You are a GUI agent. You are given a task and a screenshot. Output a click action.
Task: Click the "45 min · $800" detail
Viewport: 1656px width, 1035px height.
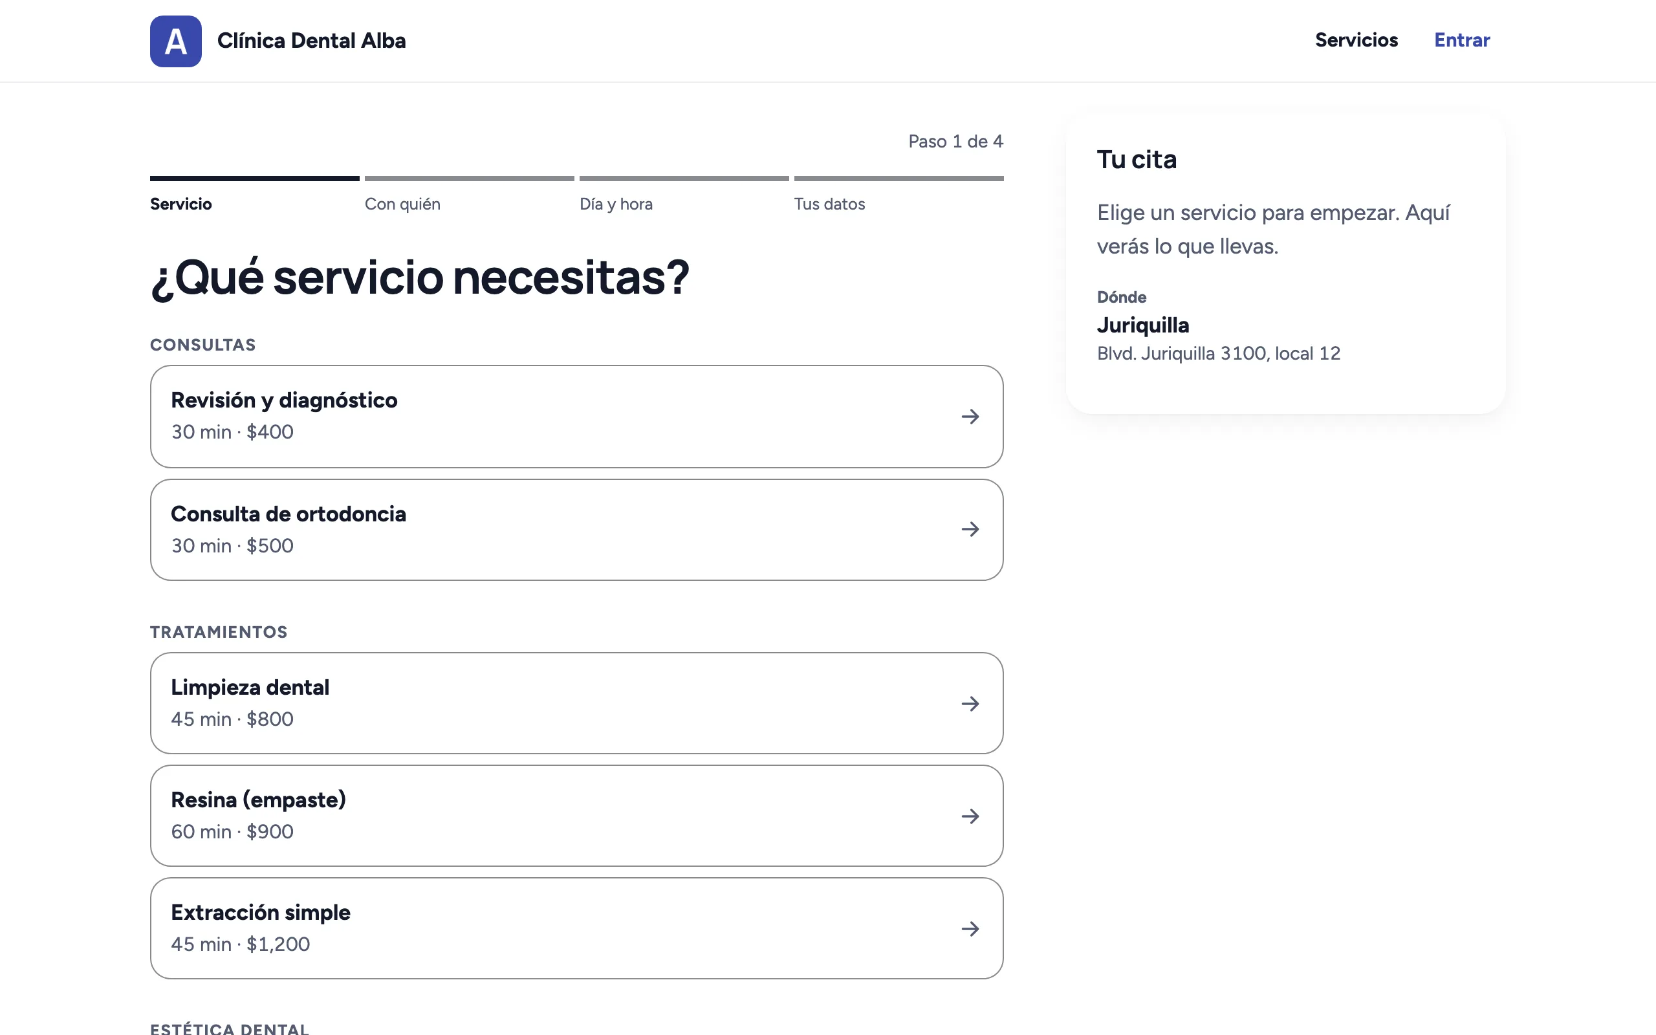[x=232, y=719]
